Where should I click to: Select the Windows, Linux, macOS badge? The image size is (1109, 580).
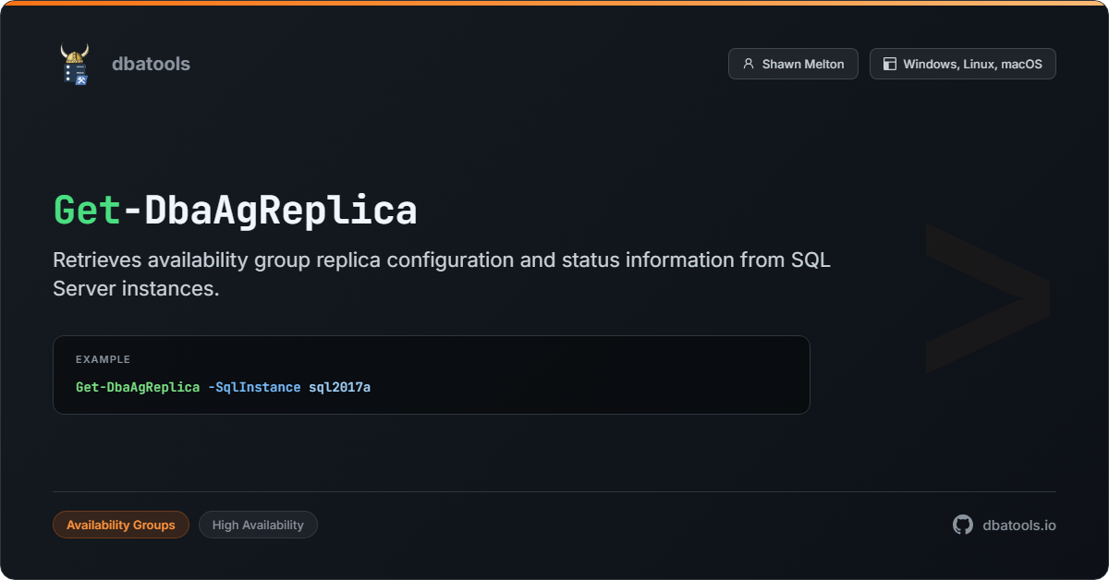pyautogui.click(x=962, y=64)
